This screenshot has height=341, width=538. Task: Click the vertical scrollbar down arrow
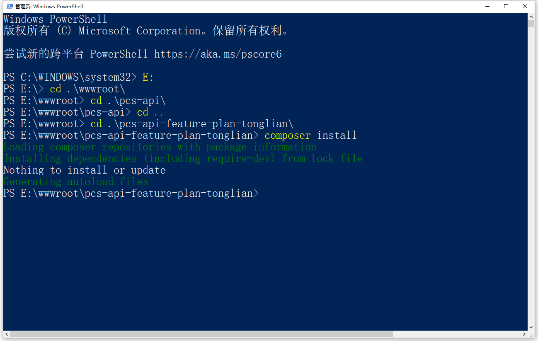[531, 327]
